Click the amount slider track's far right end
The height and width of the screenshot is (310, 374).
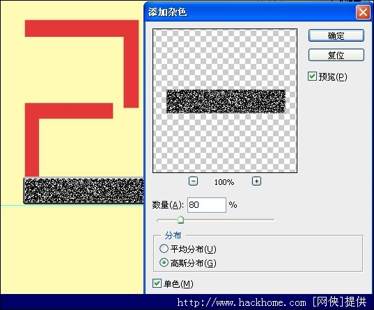coord(273,220)
